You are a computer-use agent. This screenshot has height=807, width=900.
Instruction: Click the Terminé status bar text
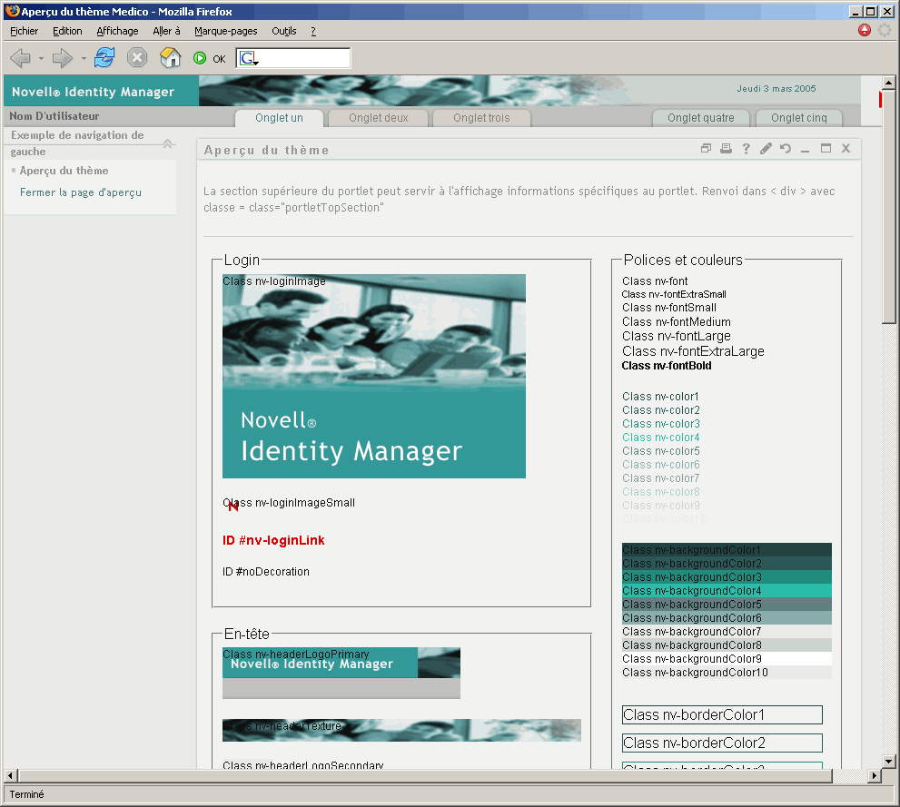tap(26, 794)
